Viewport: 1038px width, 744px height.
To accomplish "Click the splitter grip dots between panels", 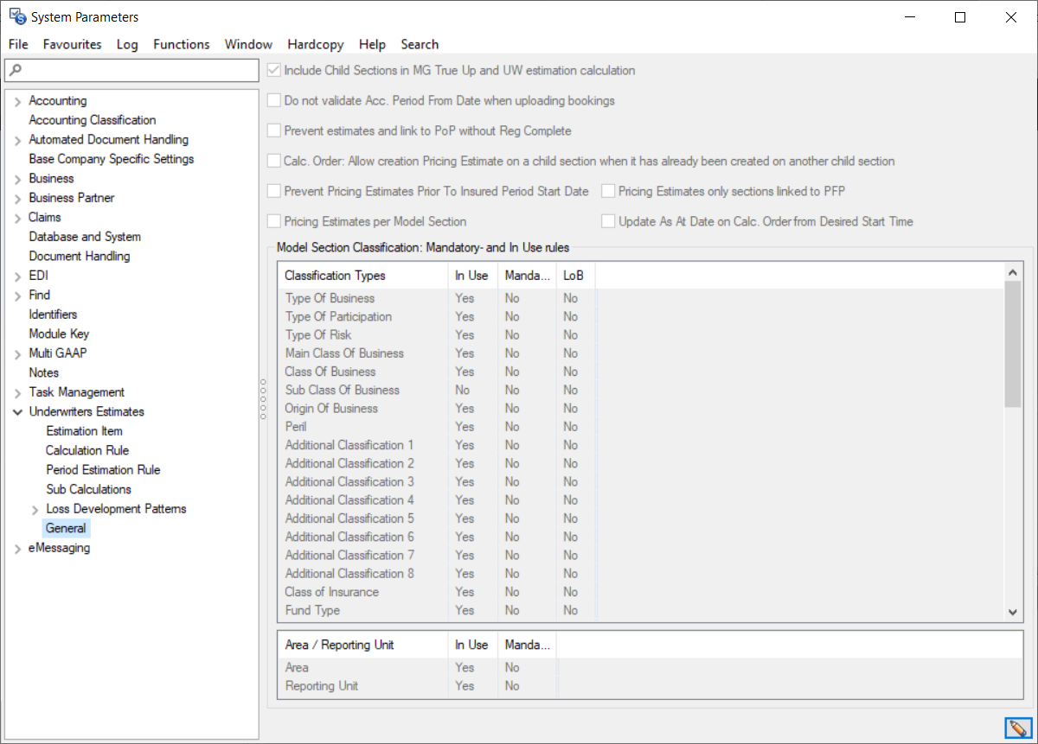I will click(x=263, y=399).
